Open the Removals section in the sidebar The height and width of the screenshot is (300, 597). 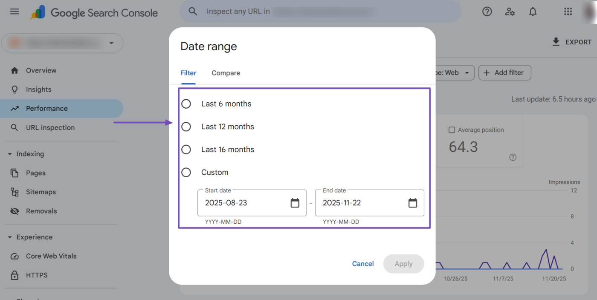point(41,211)
